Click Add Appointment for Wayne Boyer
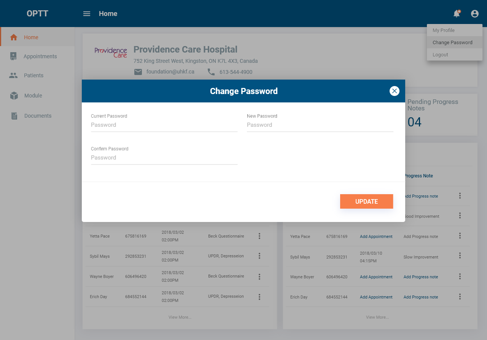487x340 pixels. tap(376, 277)
